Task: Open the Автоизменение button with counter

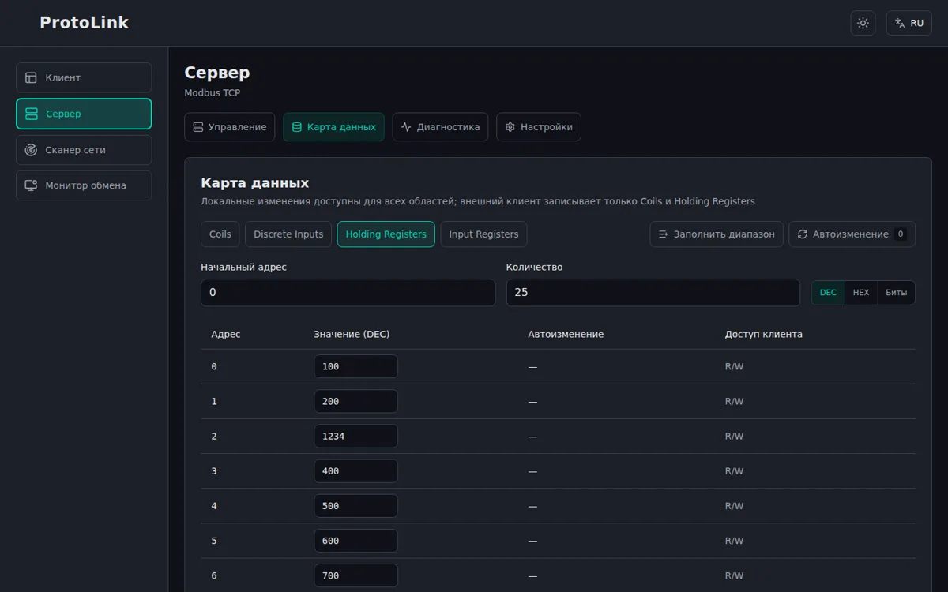Action: pos(852,234)
